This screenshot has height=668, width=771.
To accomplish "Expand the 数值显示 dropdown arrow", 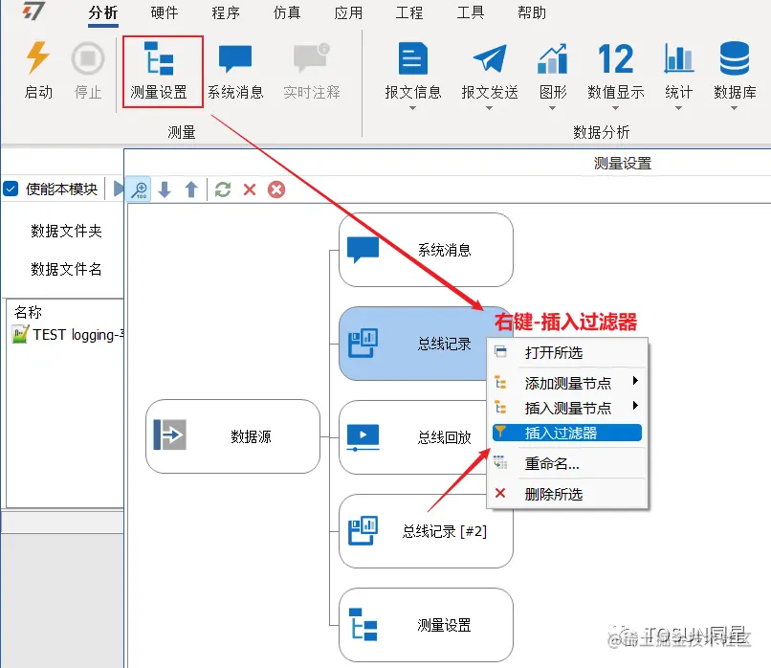I will 615,108.
